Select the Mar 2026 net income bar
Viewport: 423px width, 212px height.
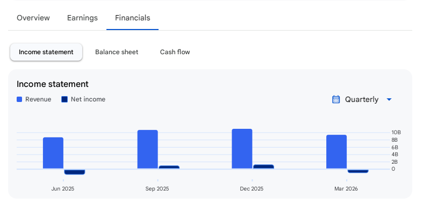358,171
